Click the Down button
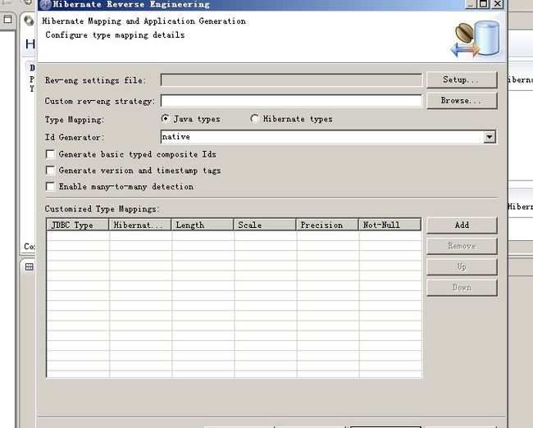Viewport: 533px width, 428px height. coord(462,288)
